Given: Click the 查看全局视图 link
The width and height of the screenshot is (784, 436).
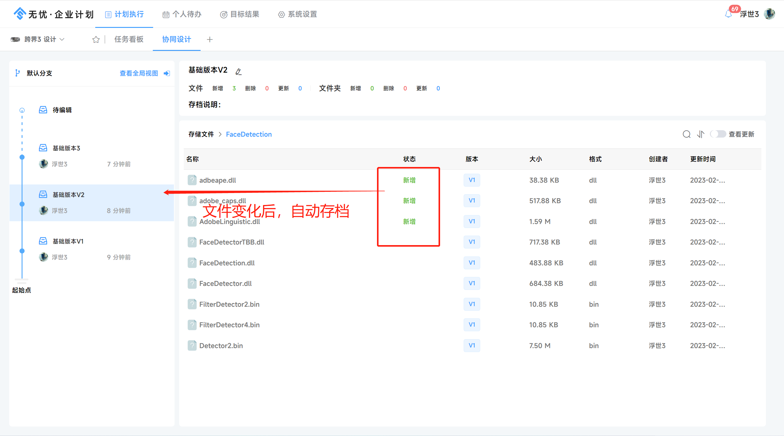Looking at the screenshot, I should 139,73.
